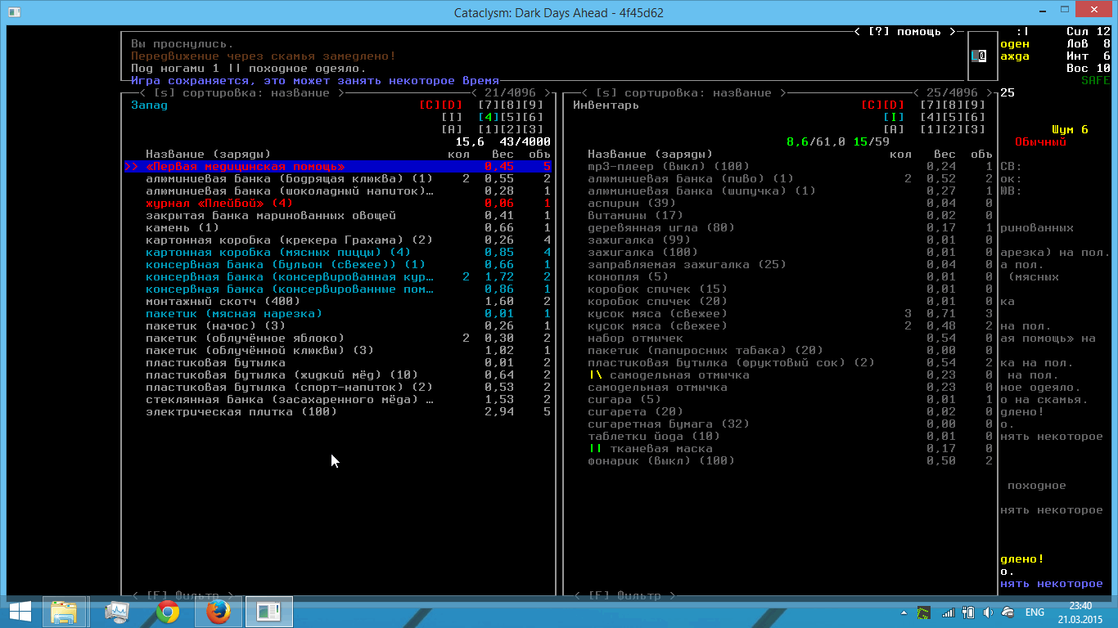The image size is (1118, 628).
Task: Choose location [8] in the Запад pane
Action: coord(511,105)
